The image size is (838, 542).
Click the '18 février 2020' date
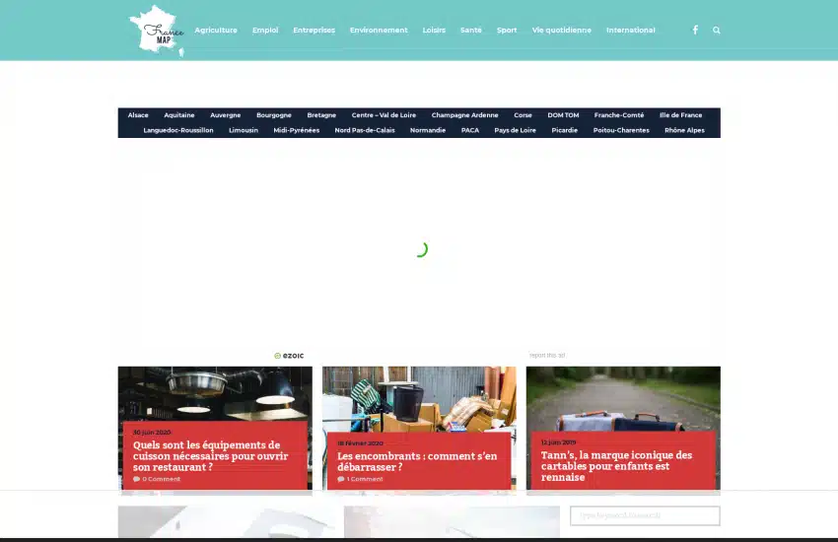[x=360, y=442]
